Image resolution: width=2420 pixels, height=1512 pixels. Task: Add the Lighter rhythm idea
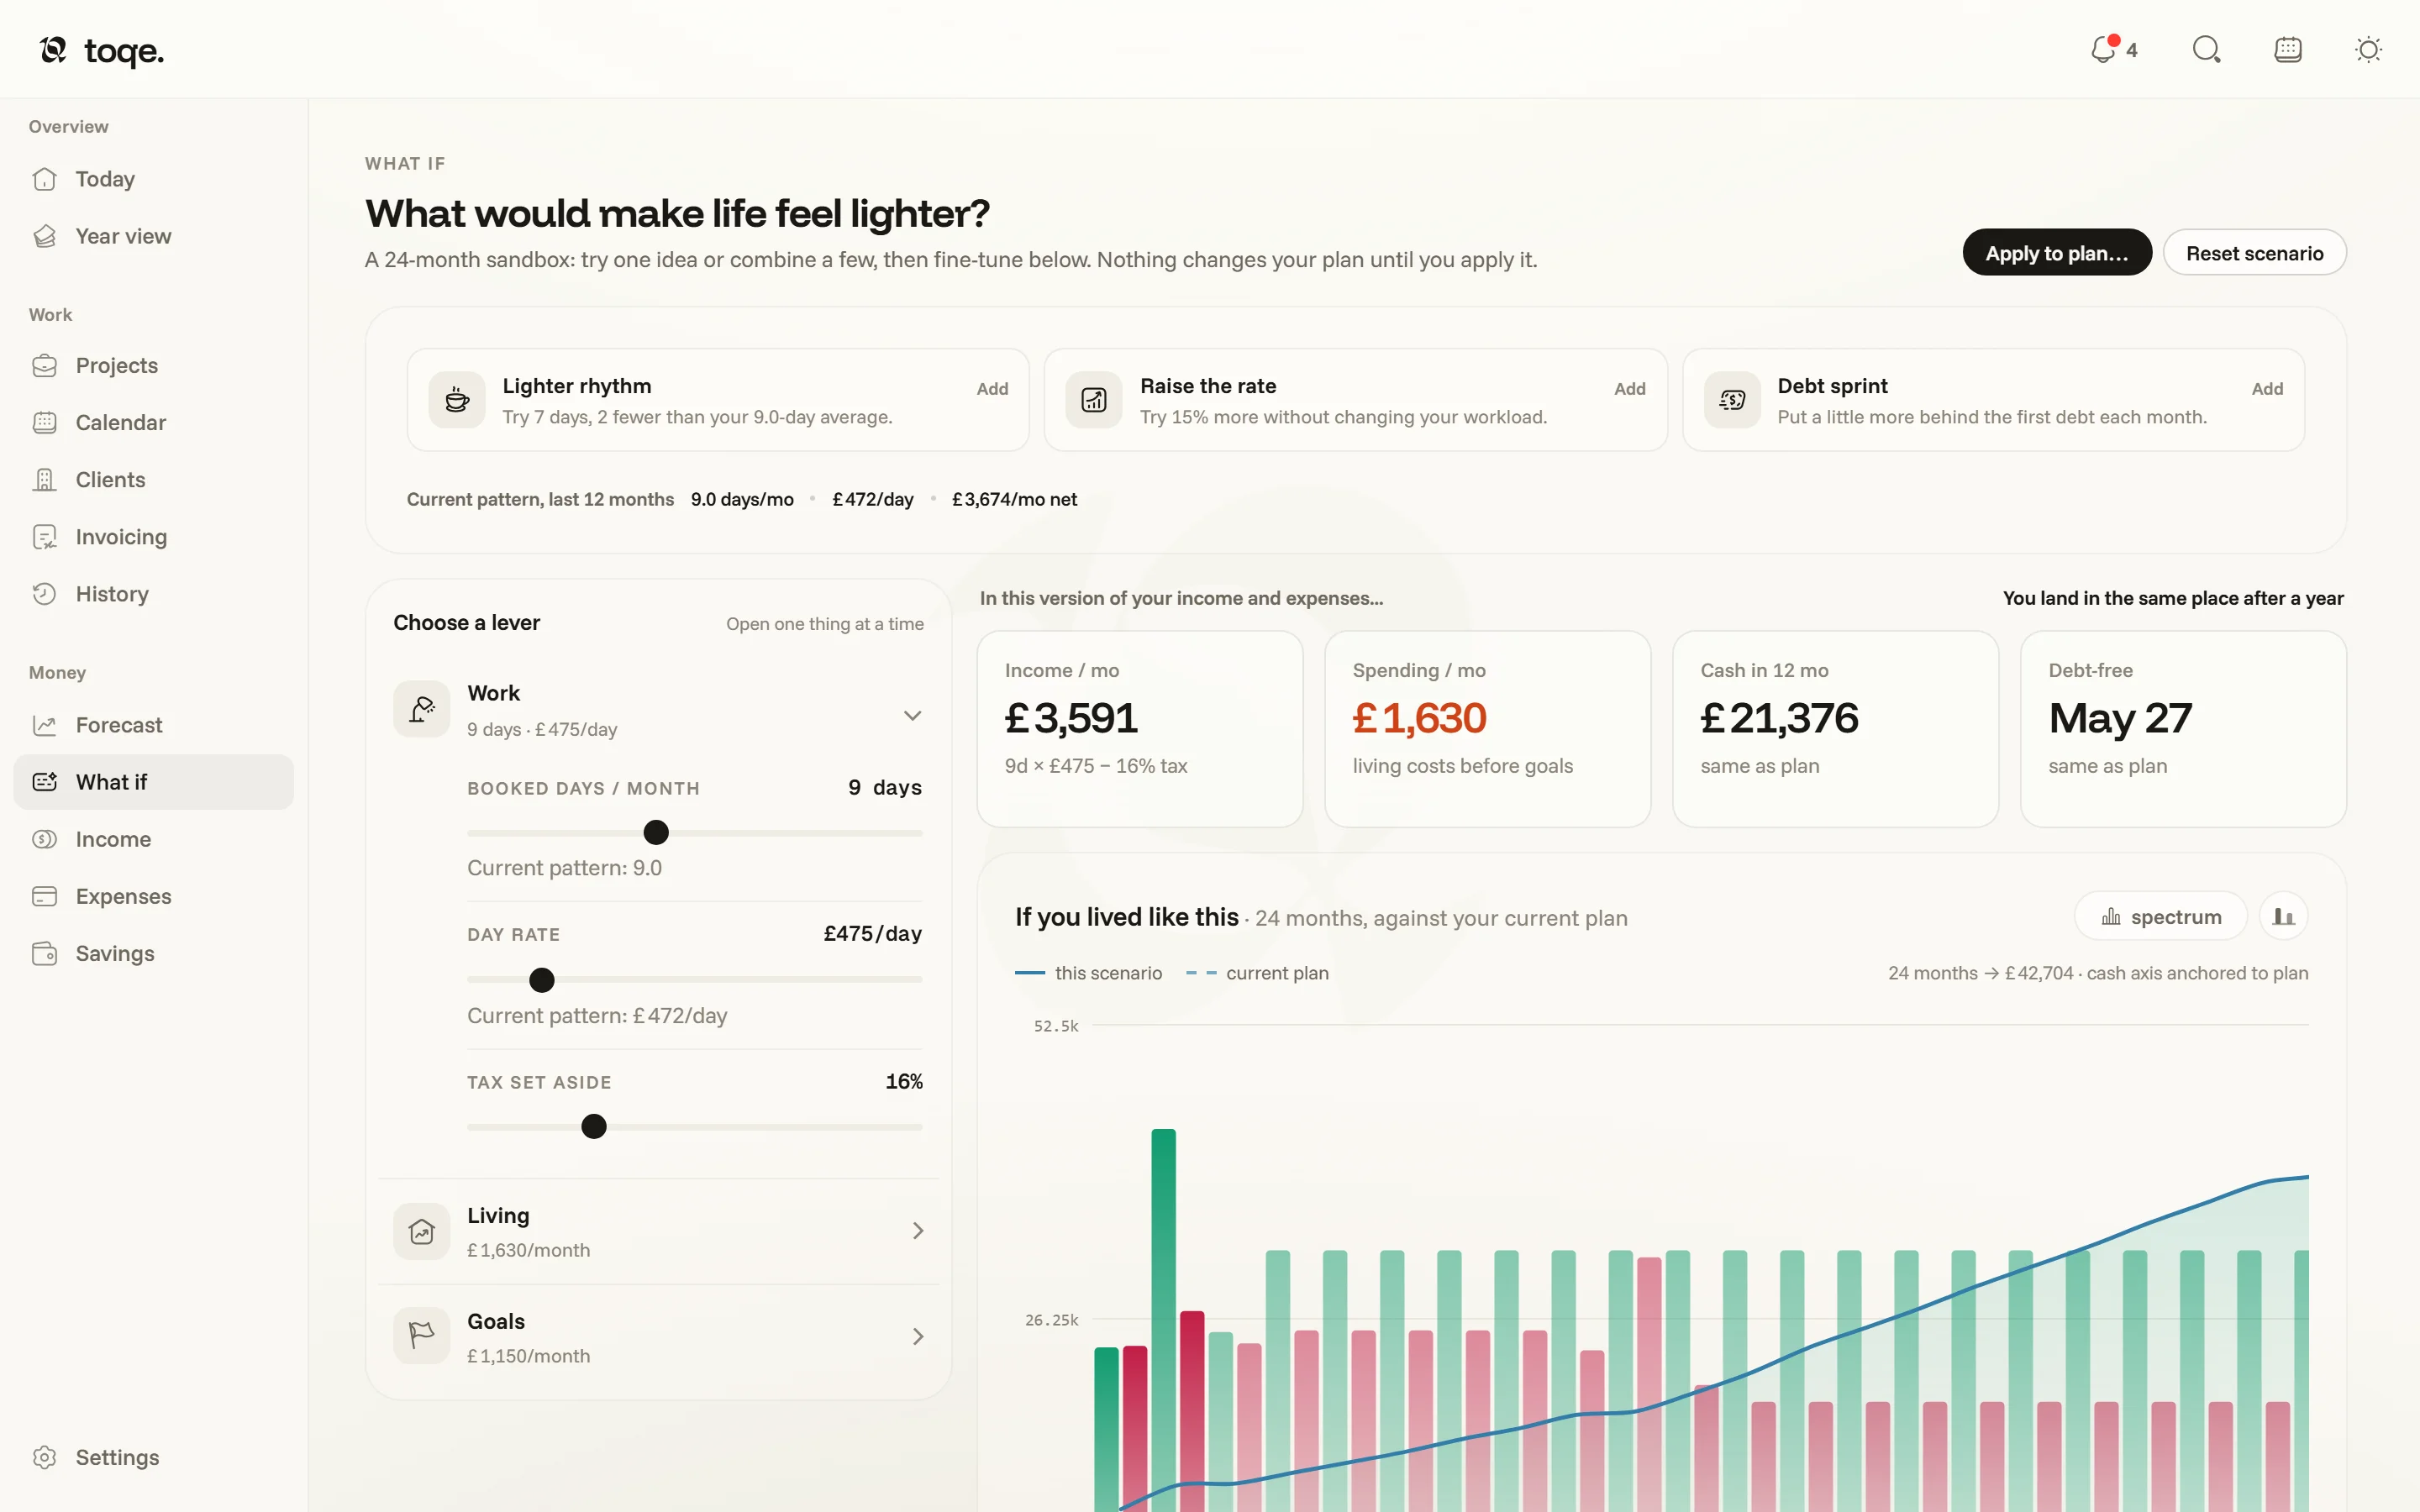(992, 389)
